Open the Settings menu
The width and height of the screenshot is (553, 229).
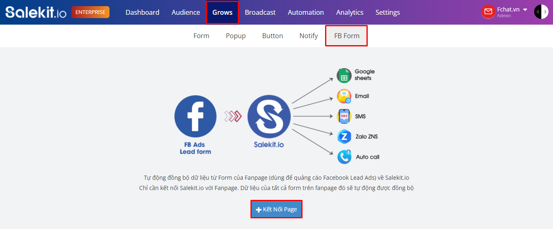(x=387, y=12)
